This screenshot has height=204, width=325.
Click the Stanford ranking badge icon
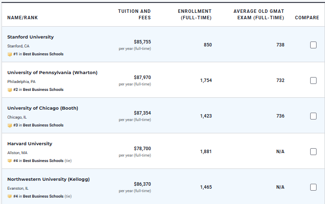(x=10, y=54)
